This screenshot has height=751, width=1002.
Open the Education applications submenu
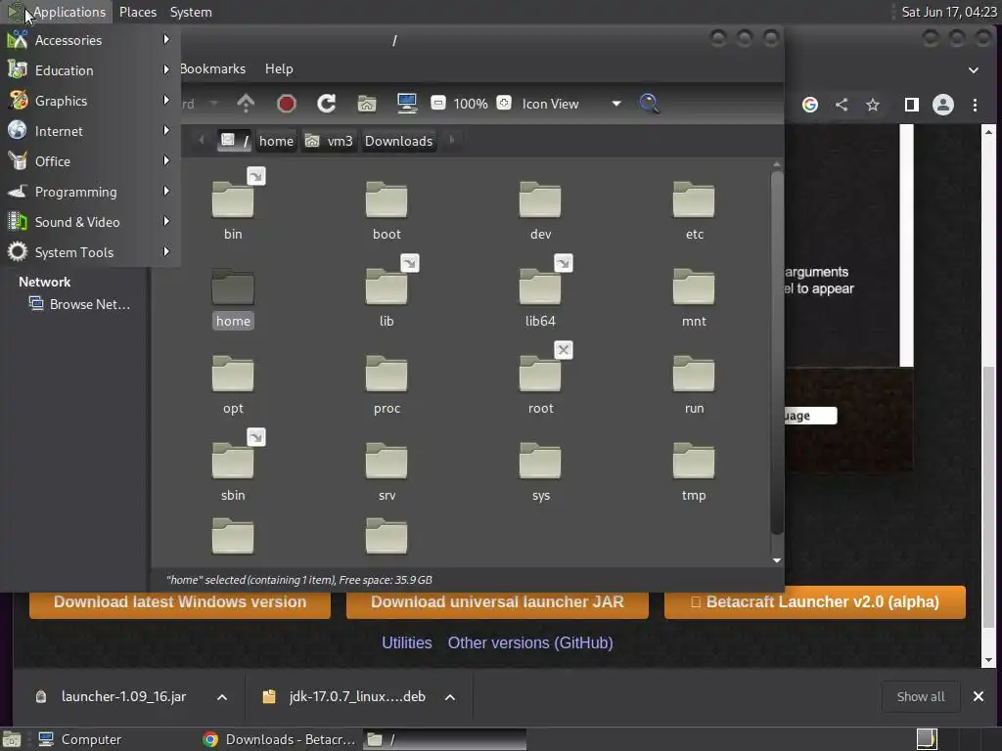(89, 70)
